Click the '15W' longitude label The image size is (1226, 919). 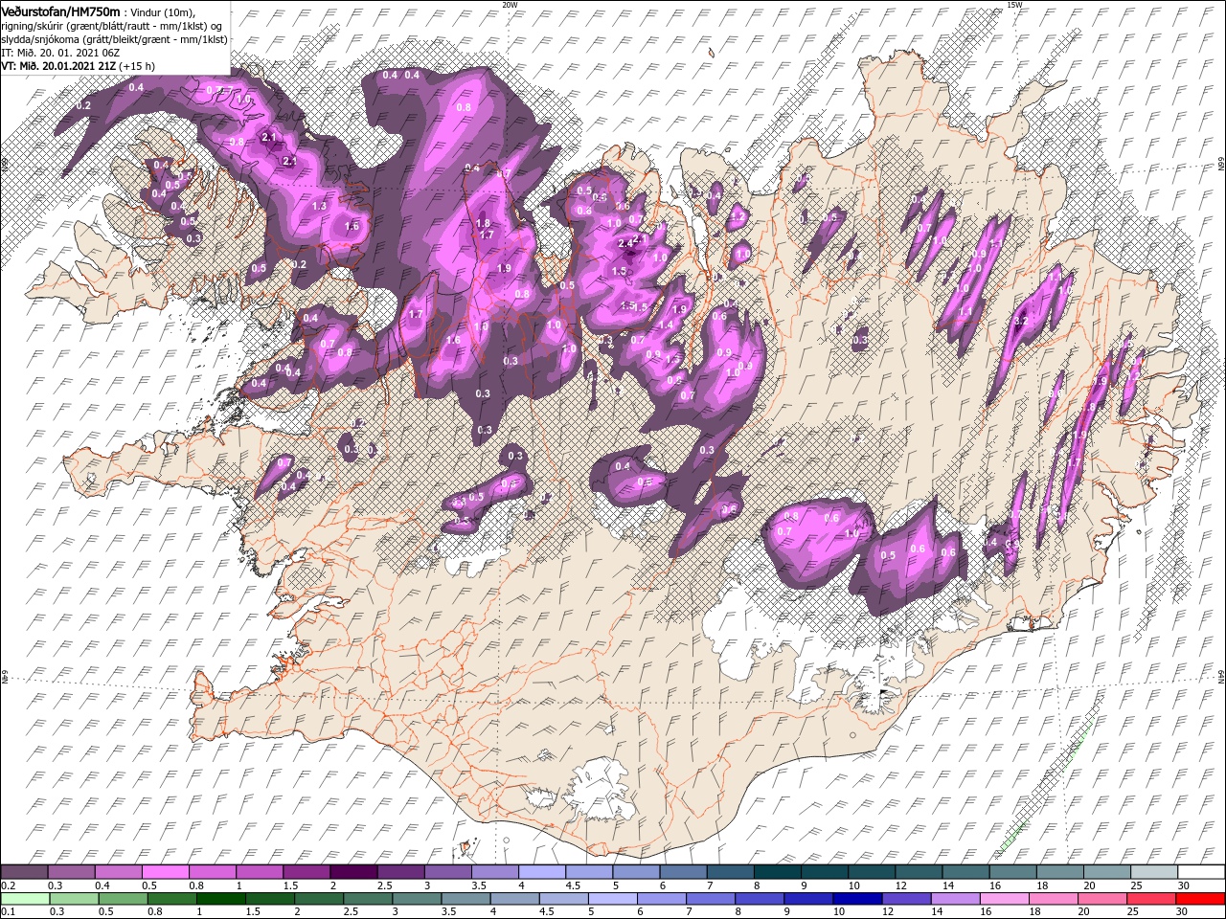point(1014,5)
